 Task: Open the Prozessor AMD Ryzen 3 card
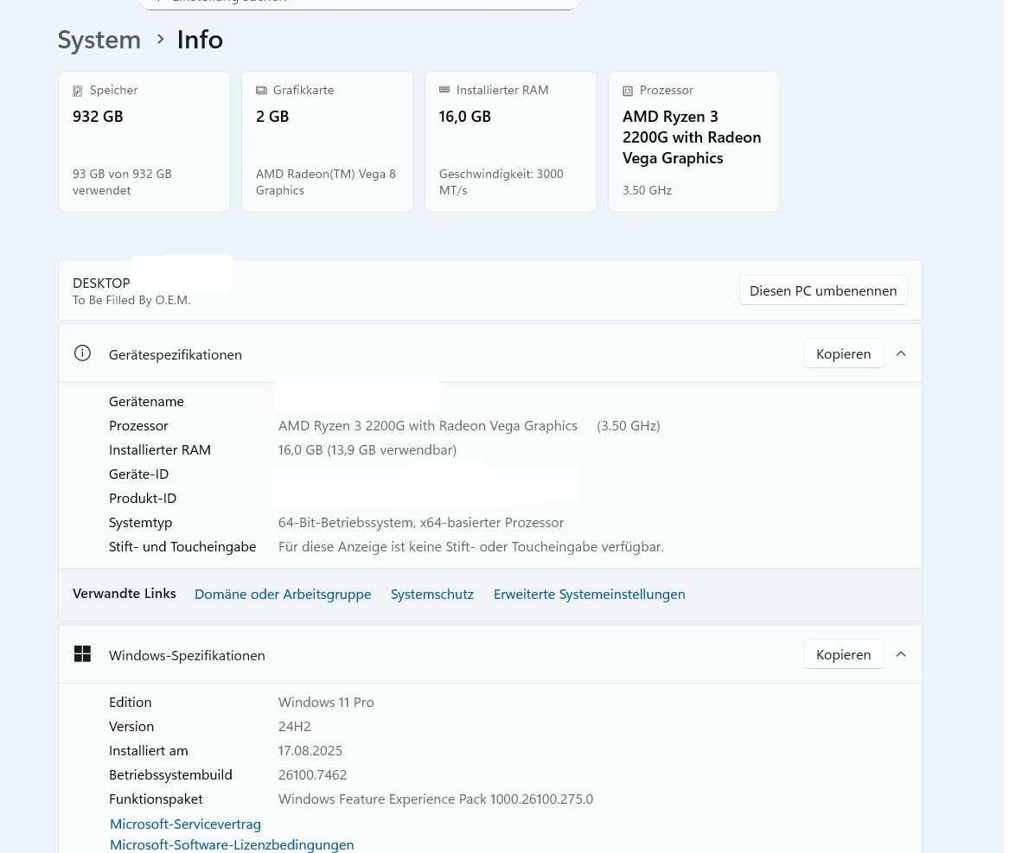pos(694,142)
